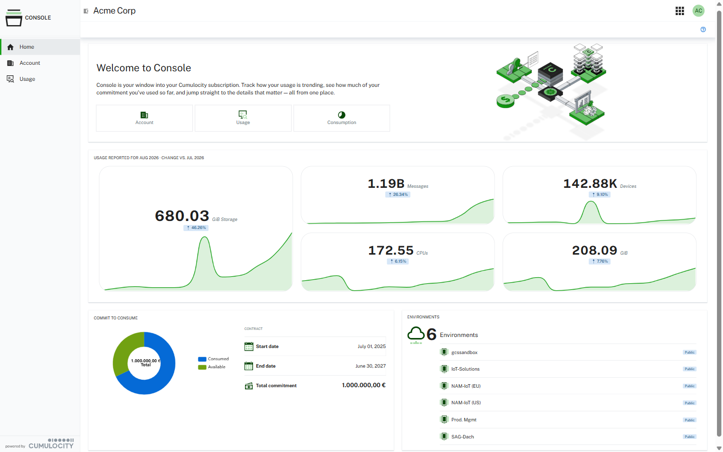Select Home in the sidebar
The height and width of the screenshot is (452, 723).
pyautogui.click(x=40, y=47)
